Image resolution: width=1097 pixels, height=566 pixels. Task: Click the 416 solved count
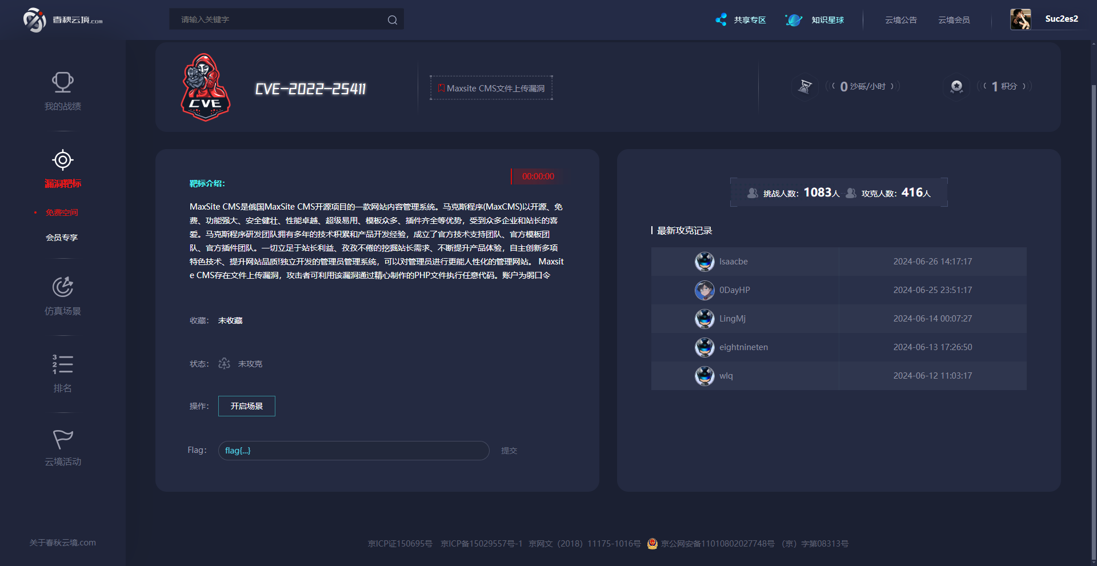pos(912,192)
